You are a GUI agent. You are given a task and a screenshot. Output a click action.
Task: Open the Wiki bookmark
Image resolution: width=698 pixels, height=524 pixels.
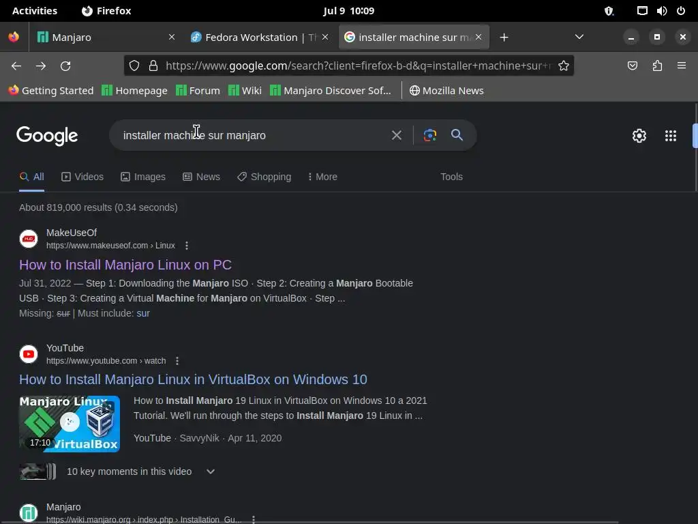[x=245, y=91]
